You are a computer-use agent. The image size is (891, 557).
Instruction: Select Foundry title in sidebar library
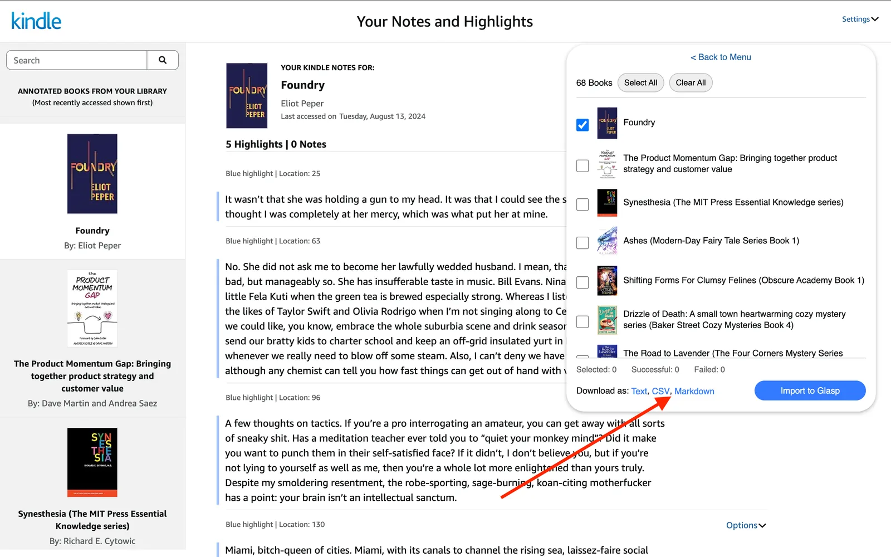click(x=92, y=231)
